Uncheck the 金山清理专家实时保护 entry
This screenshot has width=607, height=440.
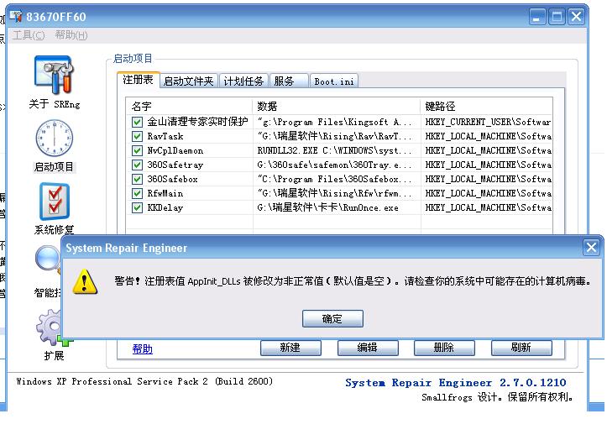tap(137, 122)
